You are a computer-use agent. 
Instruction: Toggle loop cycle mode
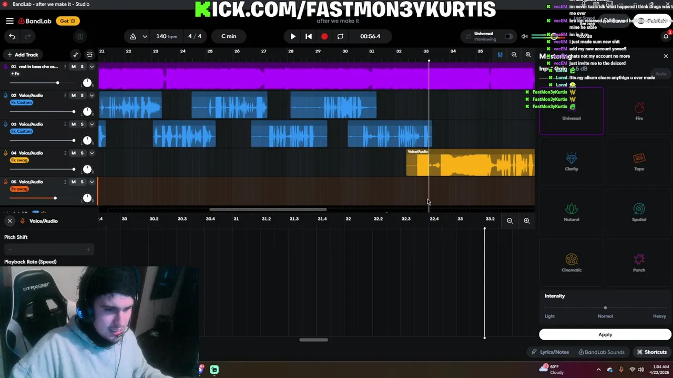pyautogui.click(x=340, y=36)
